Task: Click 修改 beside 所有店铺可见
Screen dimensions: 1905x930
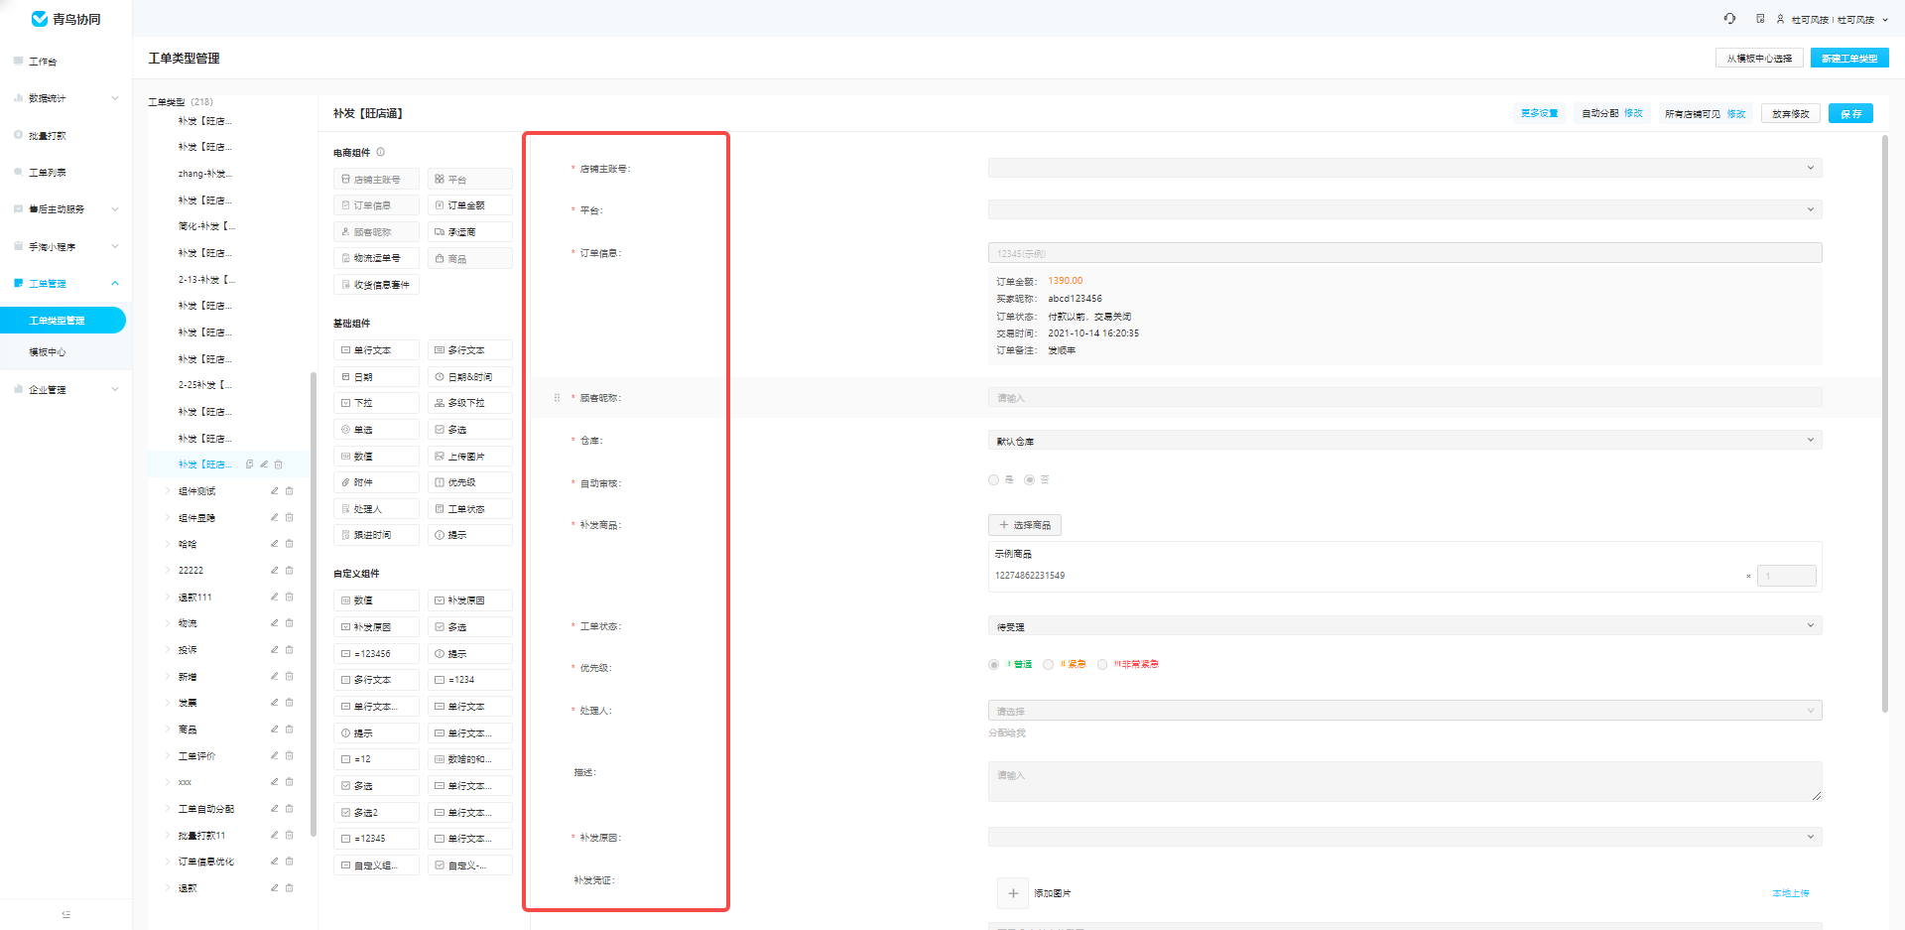Action: pyautogui.click(x=1736, y=114)
